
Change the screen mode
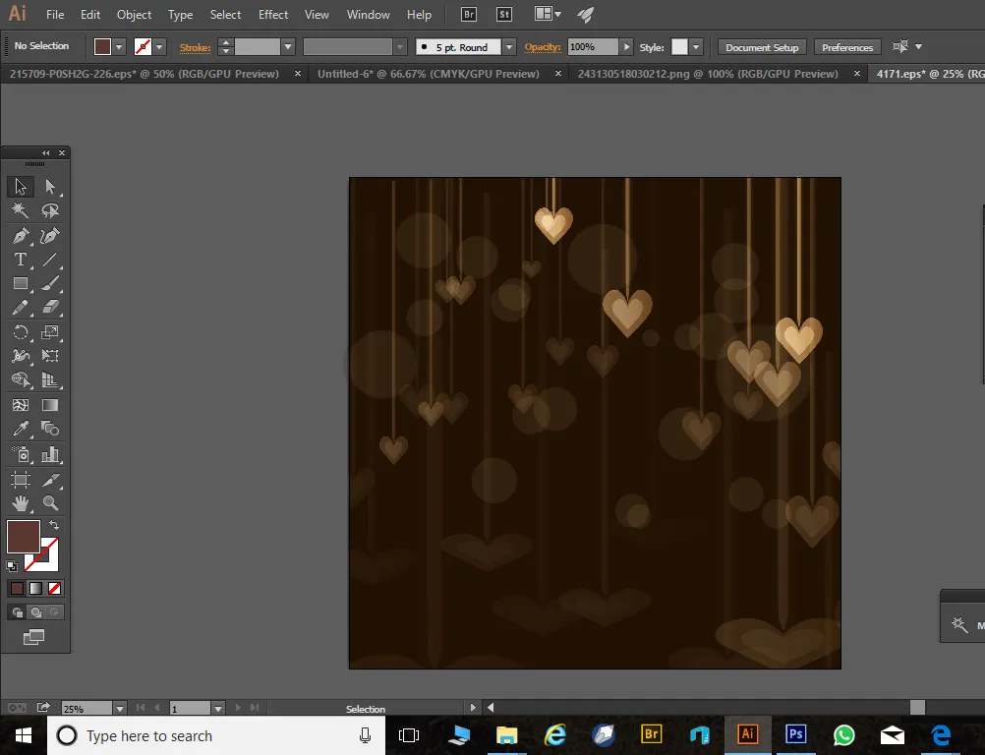(34, 638)
